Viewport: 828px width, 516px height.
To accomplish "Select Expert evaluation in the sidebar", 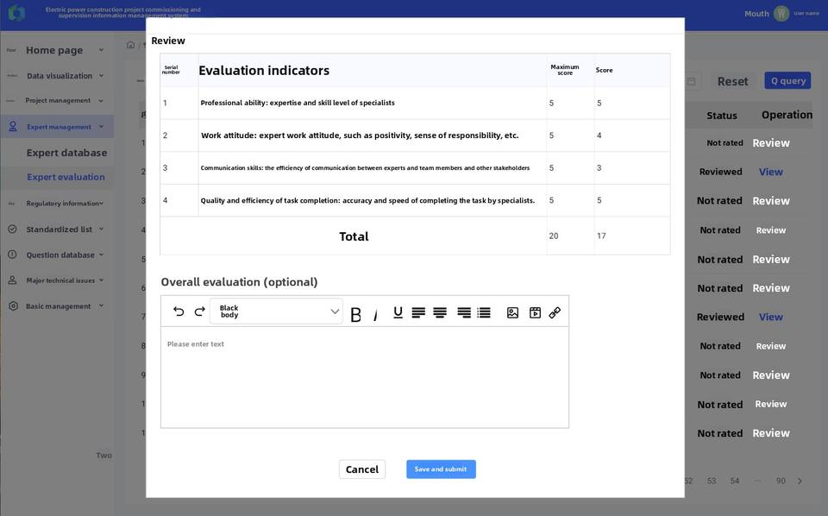I will tap(66, 177).
